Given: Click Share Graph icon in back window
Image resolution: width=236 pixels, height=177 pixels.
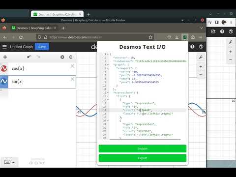Looking at the screenshot, I should [x=213, y=31].
